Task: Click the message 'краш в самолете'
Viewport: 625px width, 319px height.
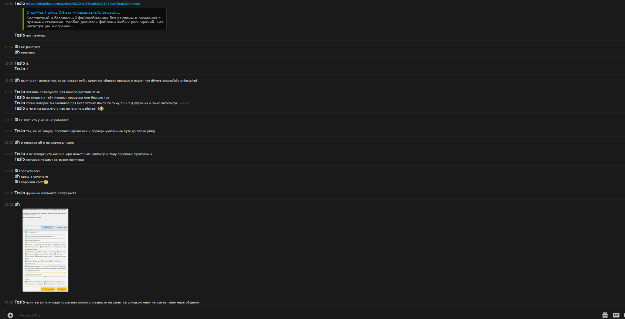Action: (x=34, y=176)
